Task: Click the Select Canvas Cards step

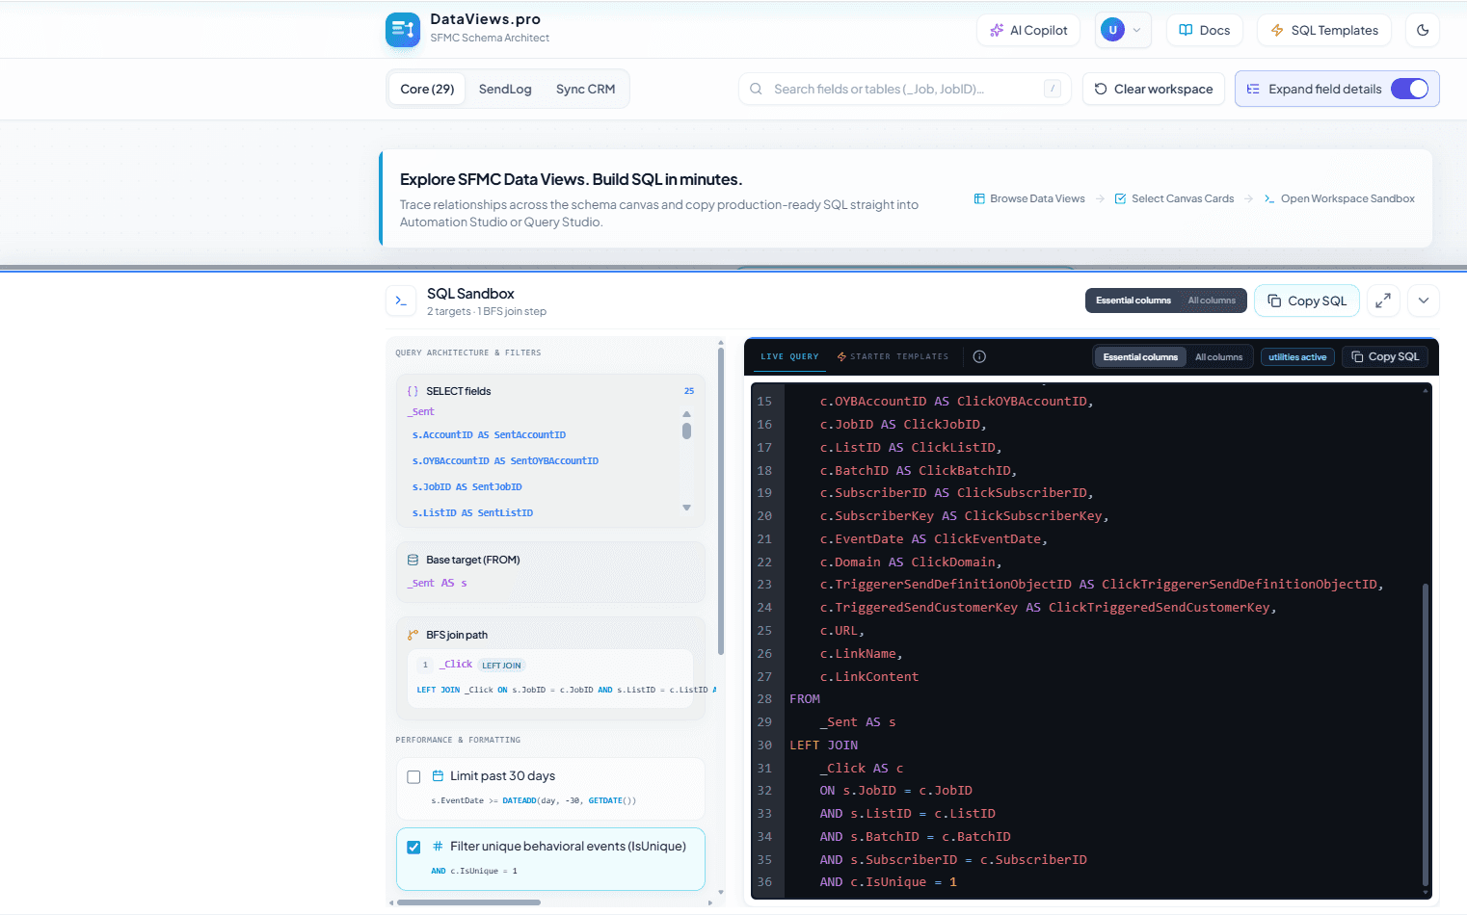Action: (1174, 198)
